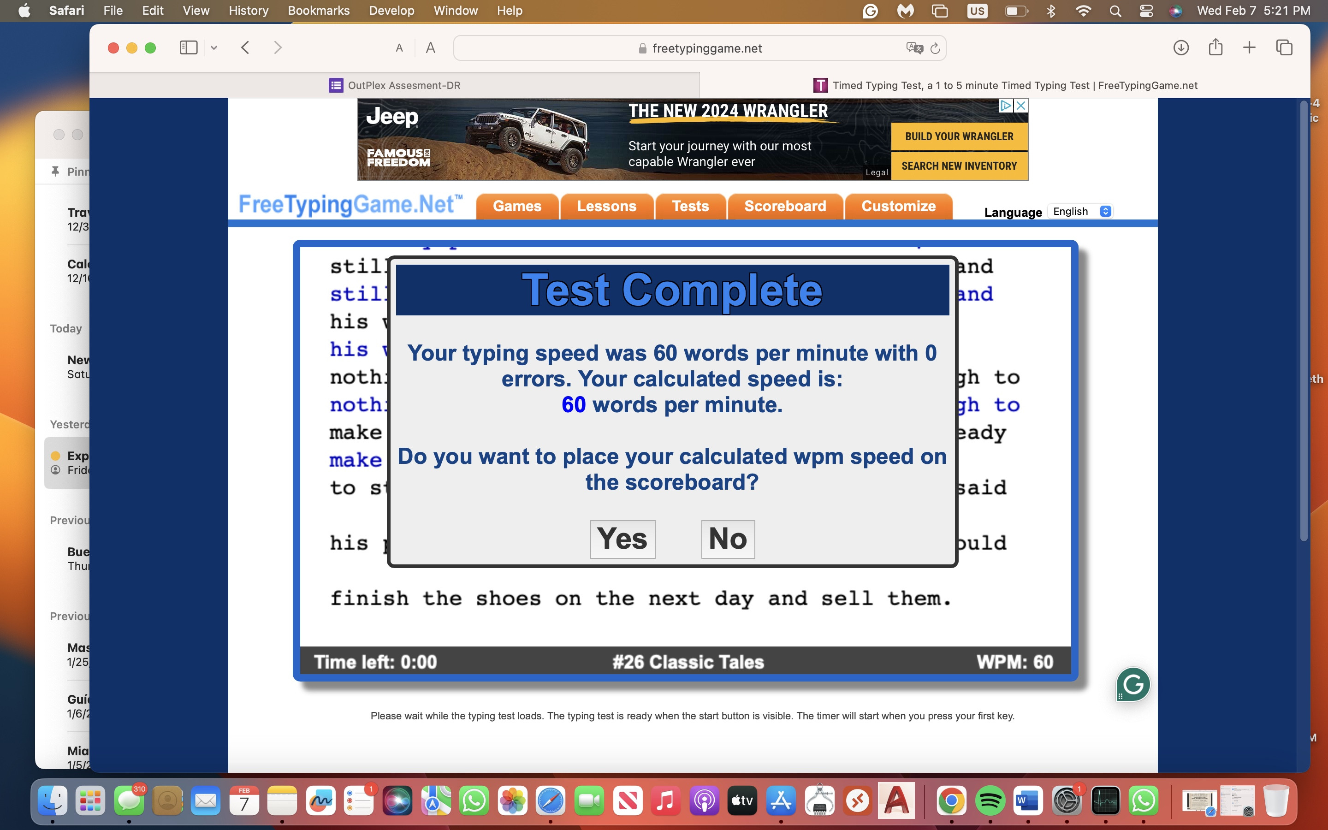The height and width of the screenshot is (830, 1328).
Task: Expand the tab group dropdown arrow
Action: point(214,48)
